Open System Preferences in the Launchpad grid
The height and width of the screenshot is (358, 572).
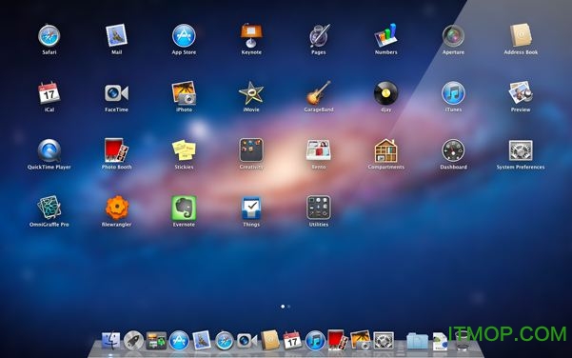[521, 150]
